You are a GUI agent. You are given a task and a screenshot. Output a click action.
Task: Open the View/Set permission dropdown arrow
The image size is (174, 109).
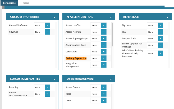[47, 32]
